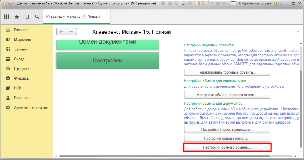Open the Персонал section

coord(22,98)
